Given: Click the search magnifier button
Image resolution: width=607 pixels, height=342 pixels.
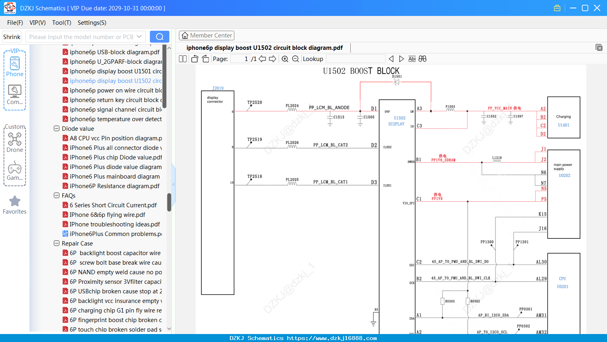Looking at the screenshot, I should [x=159, y=37].
